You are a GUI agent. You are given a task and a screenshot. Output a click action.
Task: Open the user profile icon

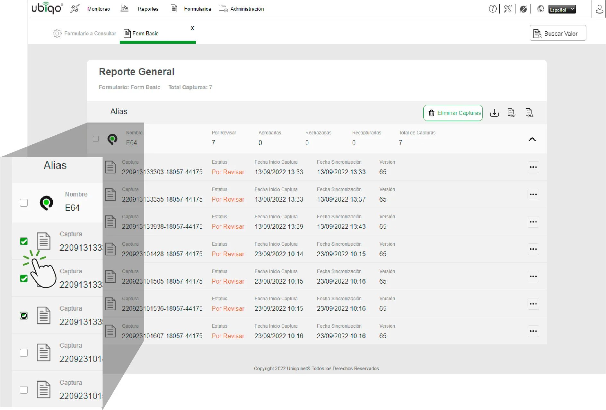[599, 9]
